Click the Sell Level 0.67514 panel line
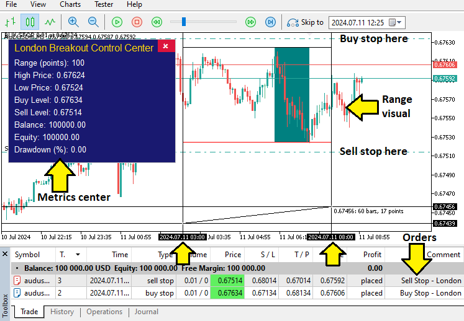This screenshot has height=321, width=464. [48, 113]
